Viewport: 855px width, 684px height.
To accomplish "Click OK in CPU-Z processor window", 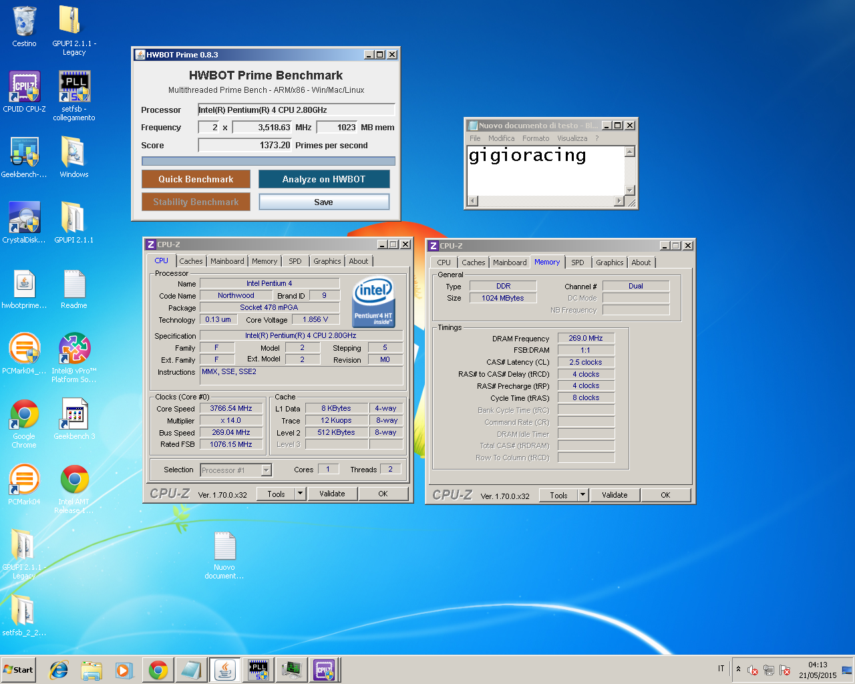I will pos(383,494).
